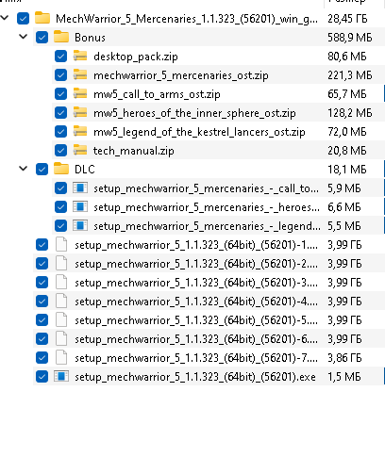The width and height of the screenshot is (385, 457).
Task: Click the tech_manual.zip archive icon
Action: (80, 150)
